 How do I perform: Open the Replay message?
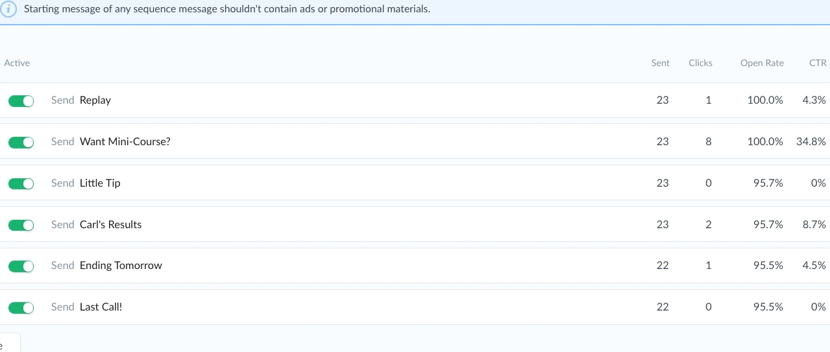pyautogui.click(x=95, y=100)
